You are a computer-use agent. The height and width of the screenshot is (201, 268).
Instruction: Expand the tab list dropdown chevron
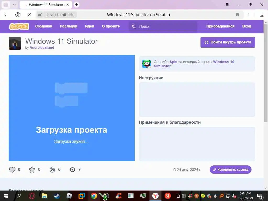[x=14, y=5]
